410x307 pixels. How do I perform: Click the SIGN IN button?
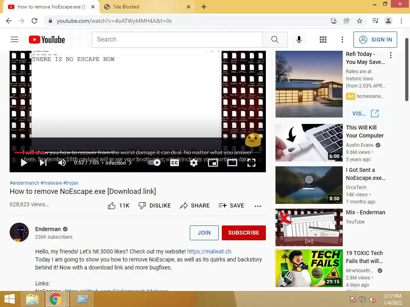coord(375,40)
